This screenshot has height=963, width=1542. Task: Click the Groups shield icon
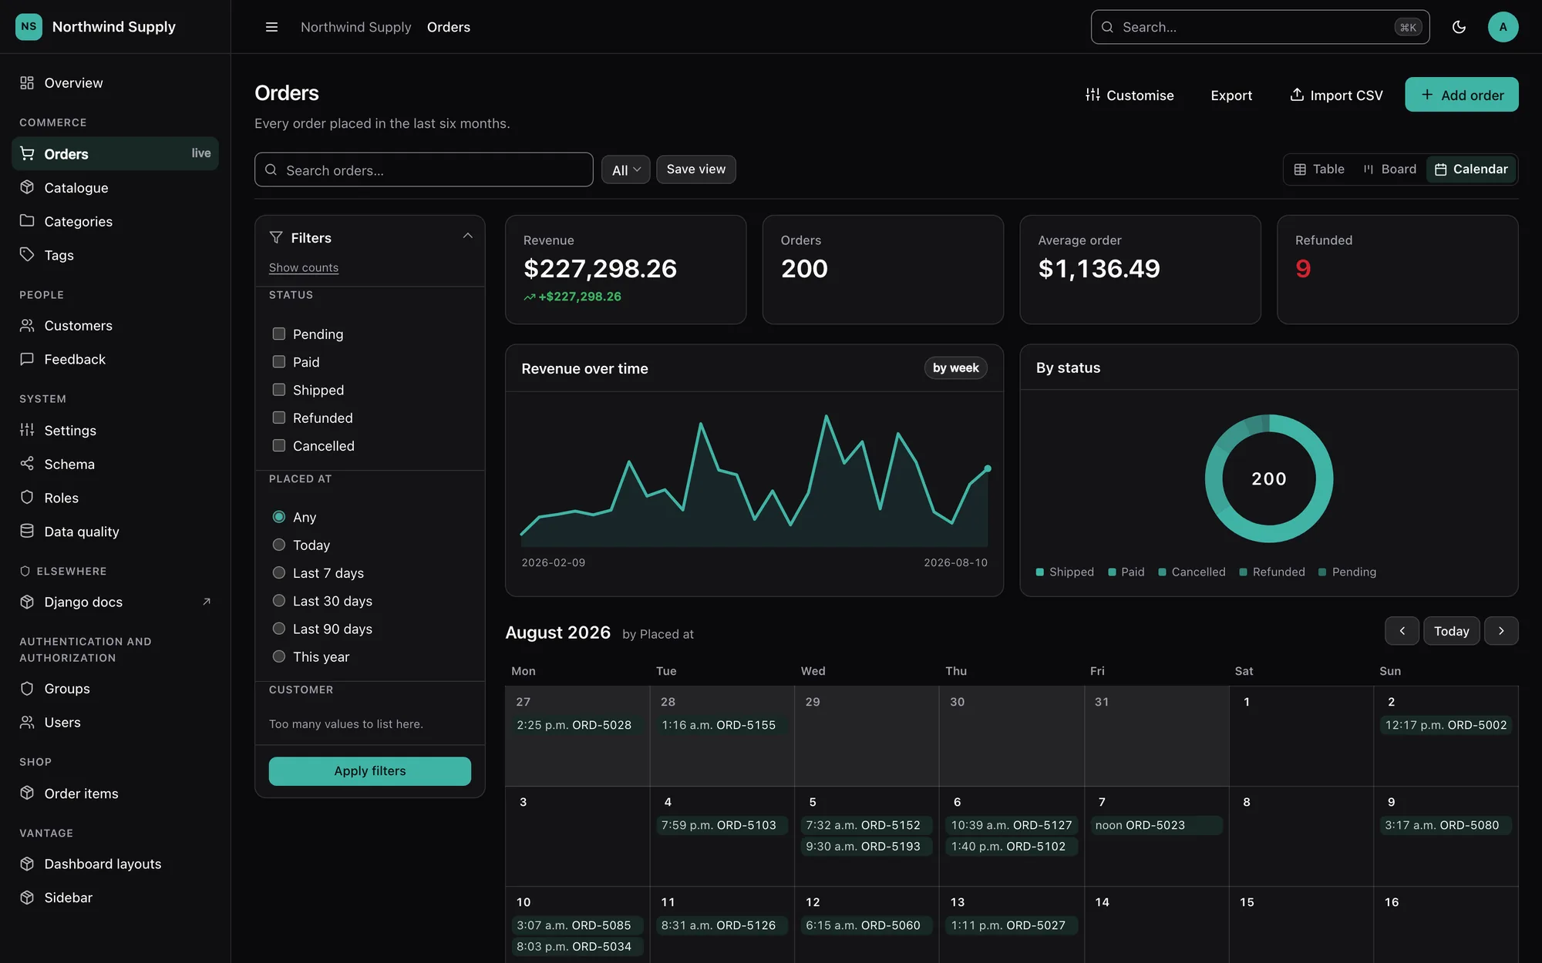point(27,688)
